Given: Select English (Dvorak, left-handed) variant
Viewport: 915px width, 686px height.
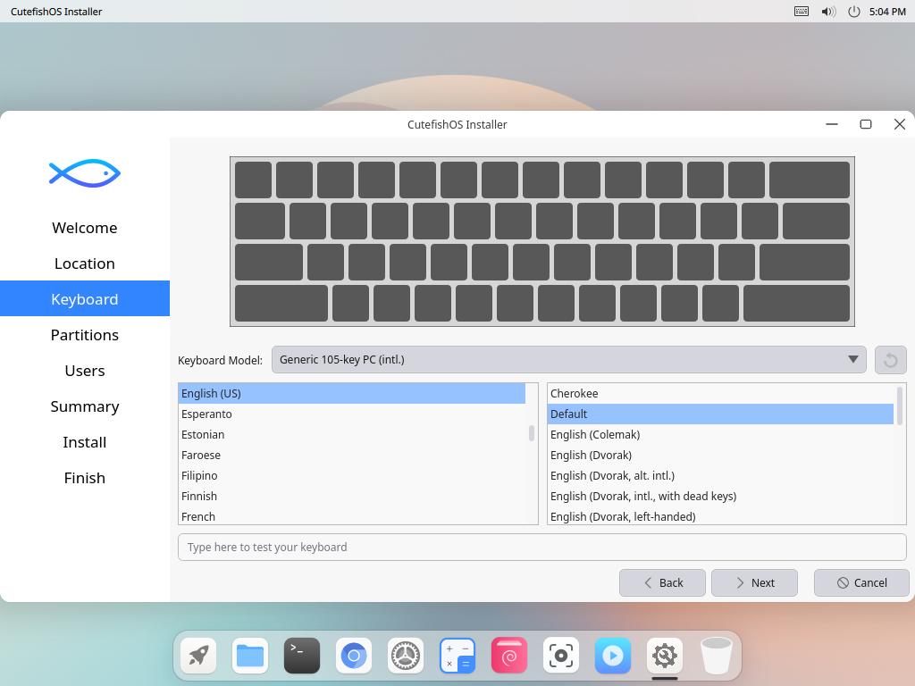Looking at the screenshot, I should click(721, 516).
